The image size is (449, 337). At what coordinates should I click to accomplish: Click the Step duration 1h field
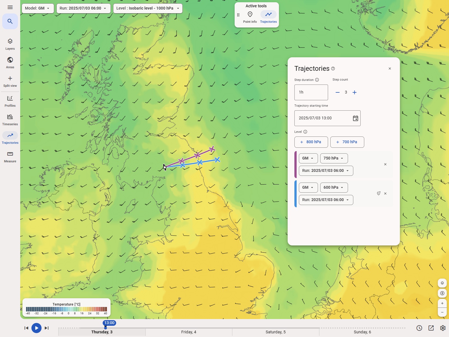tap(311, 92)
